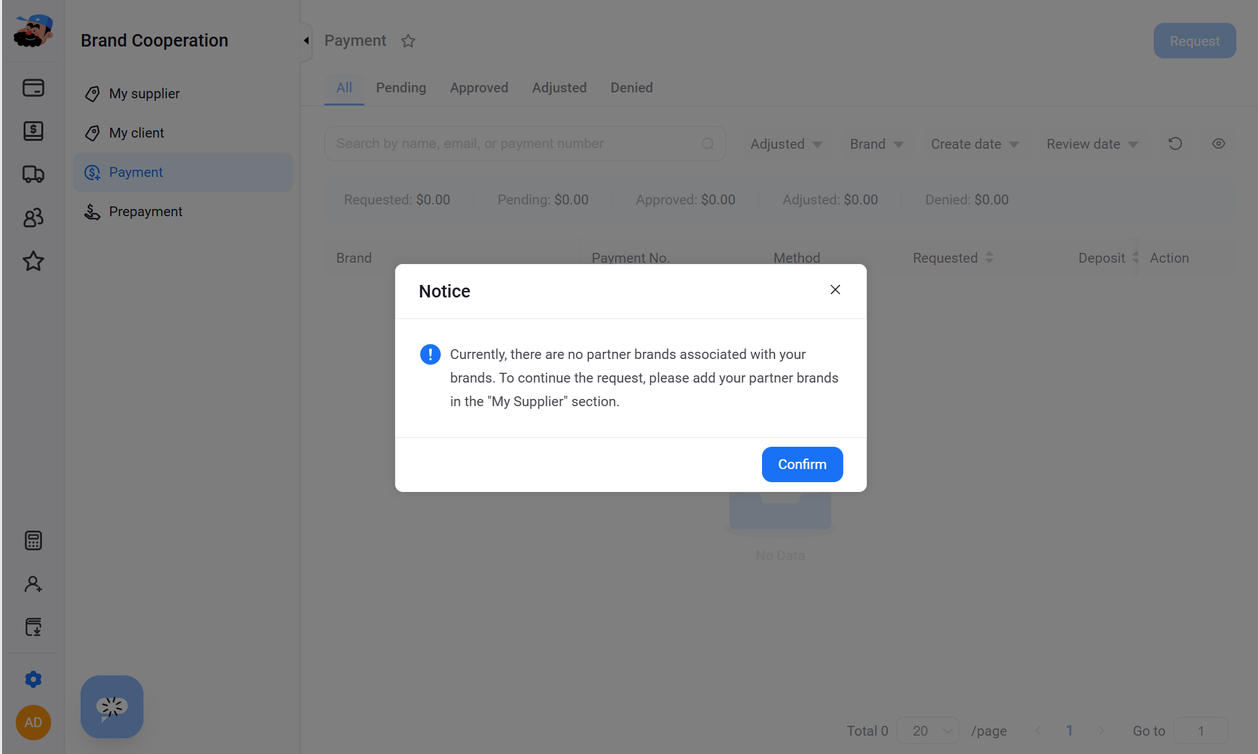Open the calculator icon in sidebar
Viewport: 1258px width, 754px height.
tap(33, 540)
